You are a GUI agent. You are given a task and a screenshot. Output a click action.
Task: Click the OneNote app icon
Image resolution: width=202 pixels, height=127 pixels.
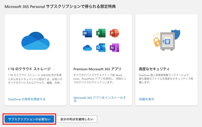coord(114,47)
